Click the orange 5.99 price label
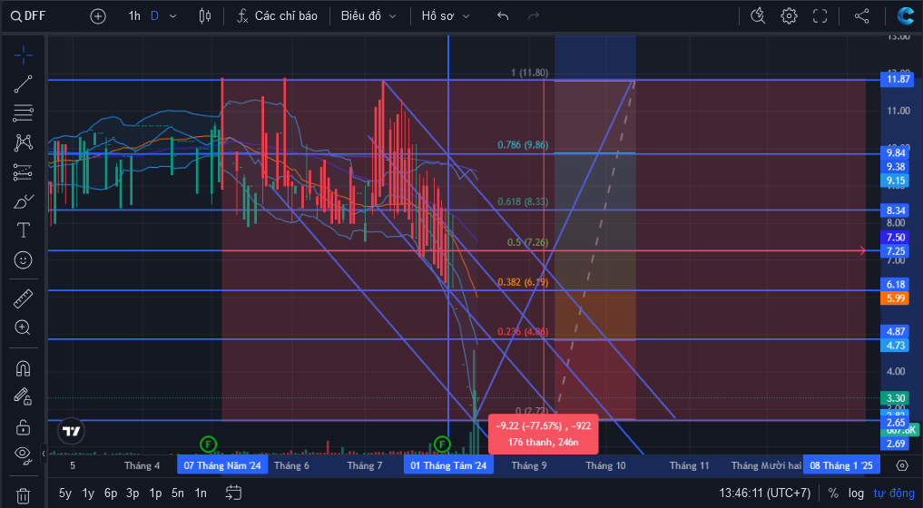The height and width of the screenshot is (508, 923). pos(895,298)
